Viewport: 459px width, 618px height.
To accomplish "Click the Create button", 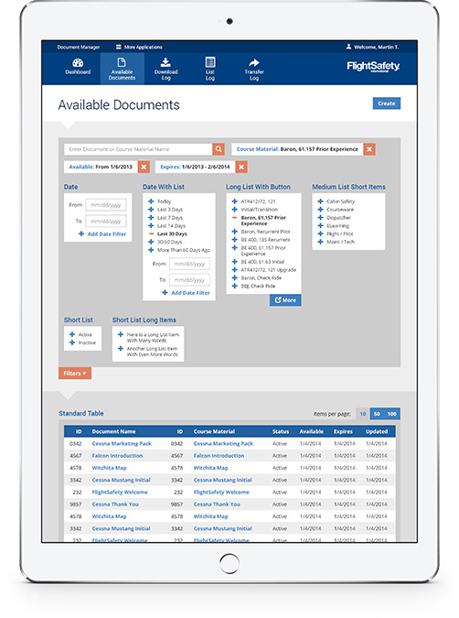I will tap(386, 103).
